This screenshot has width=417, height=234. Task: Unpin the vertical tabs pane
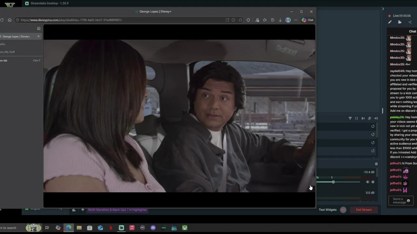point(39,29)
